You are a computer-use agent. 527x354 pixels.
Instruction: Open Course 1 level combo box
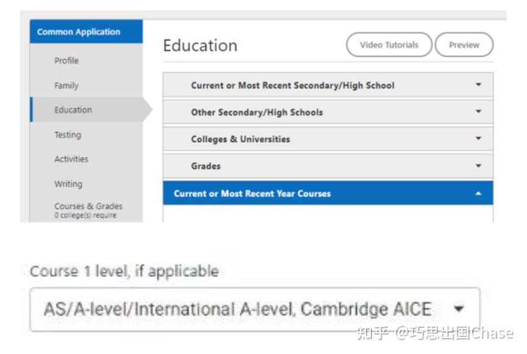coord(244,310)
